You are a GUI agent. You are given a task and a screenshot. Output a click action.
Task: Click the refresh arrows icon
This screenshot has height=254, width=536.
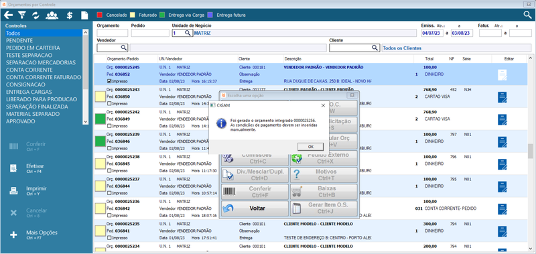coord(36,15)
